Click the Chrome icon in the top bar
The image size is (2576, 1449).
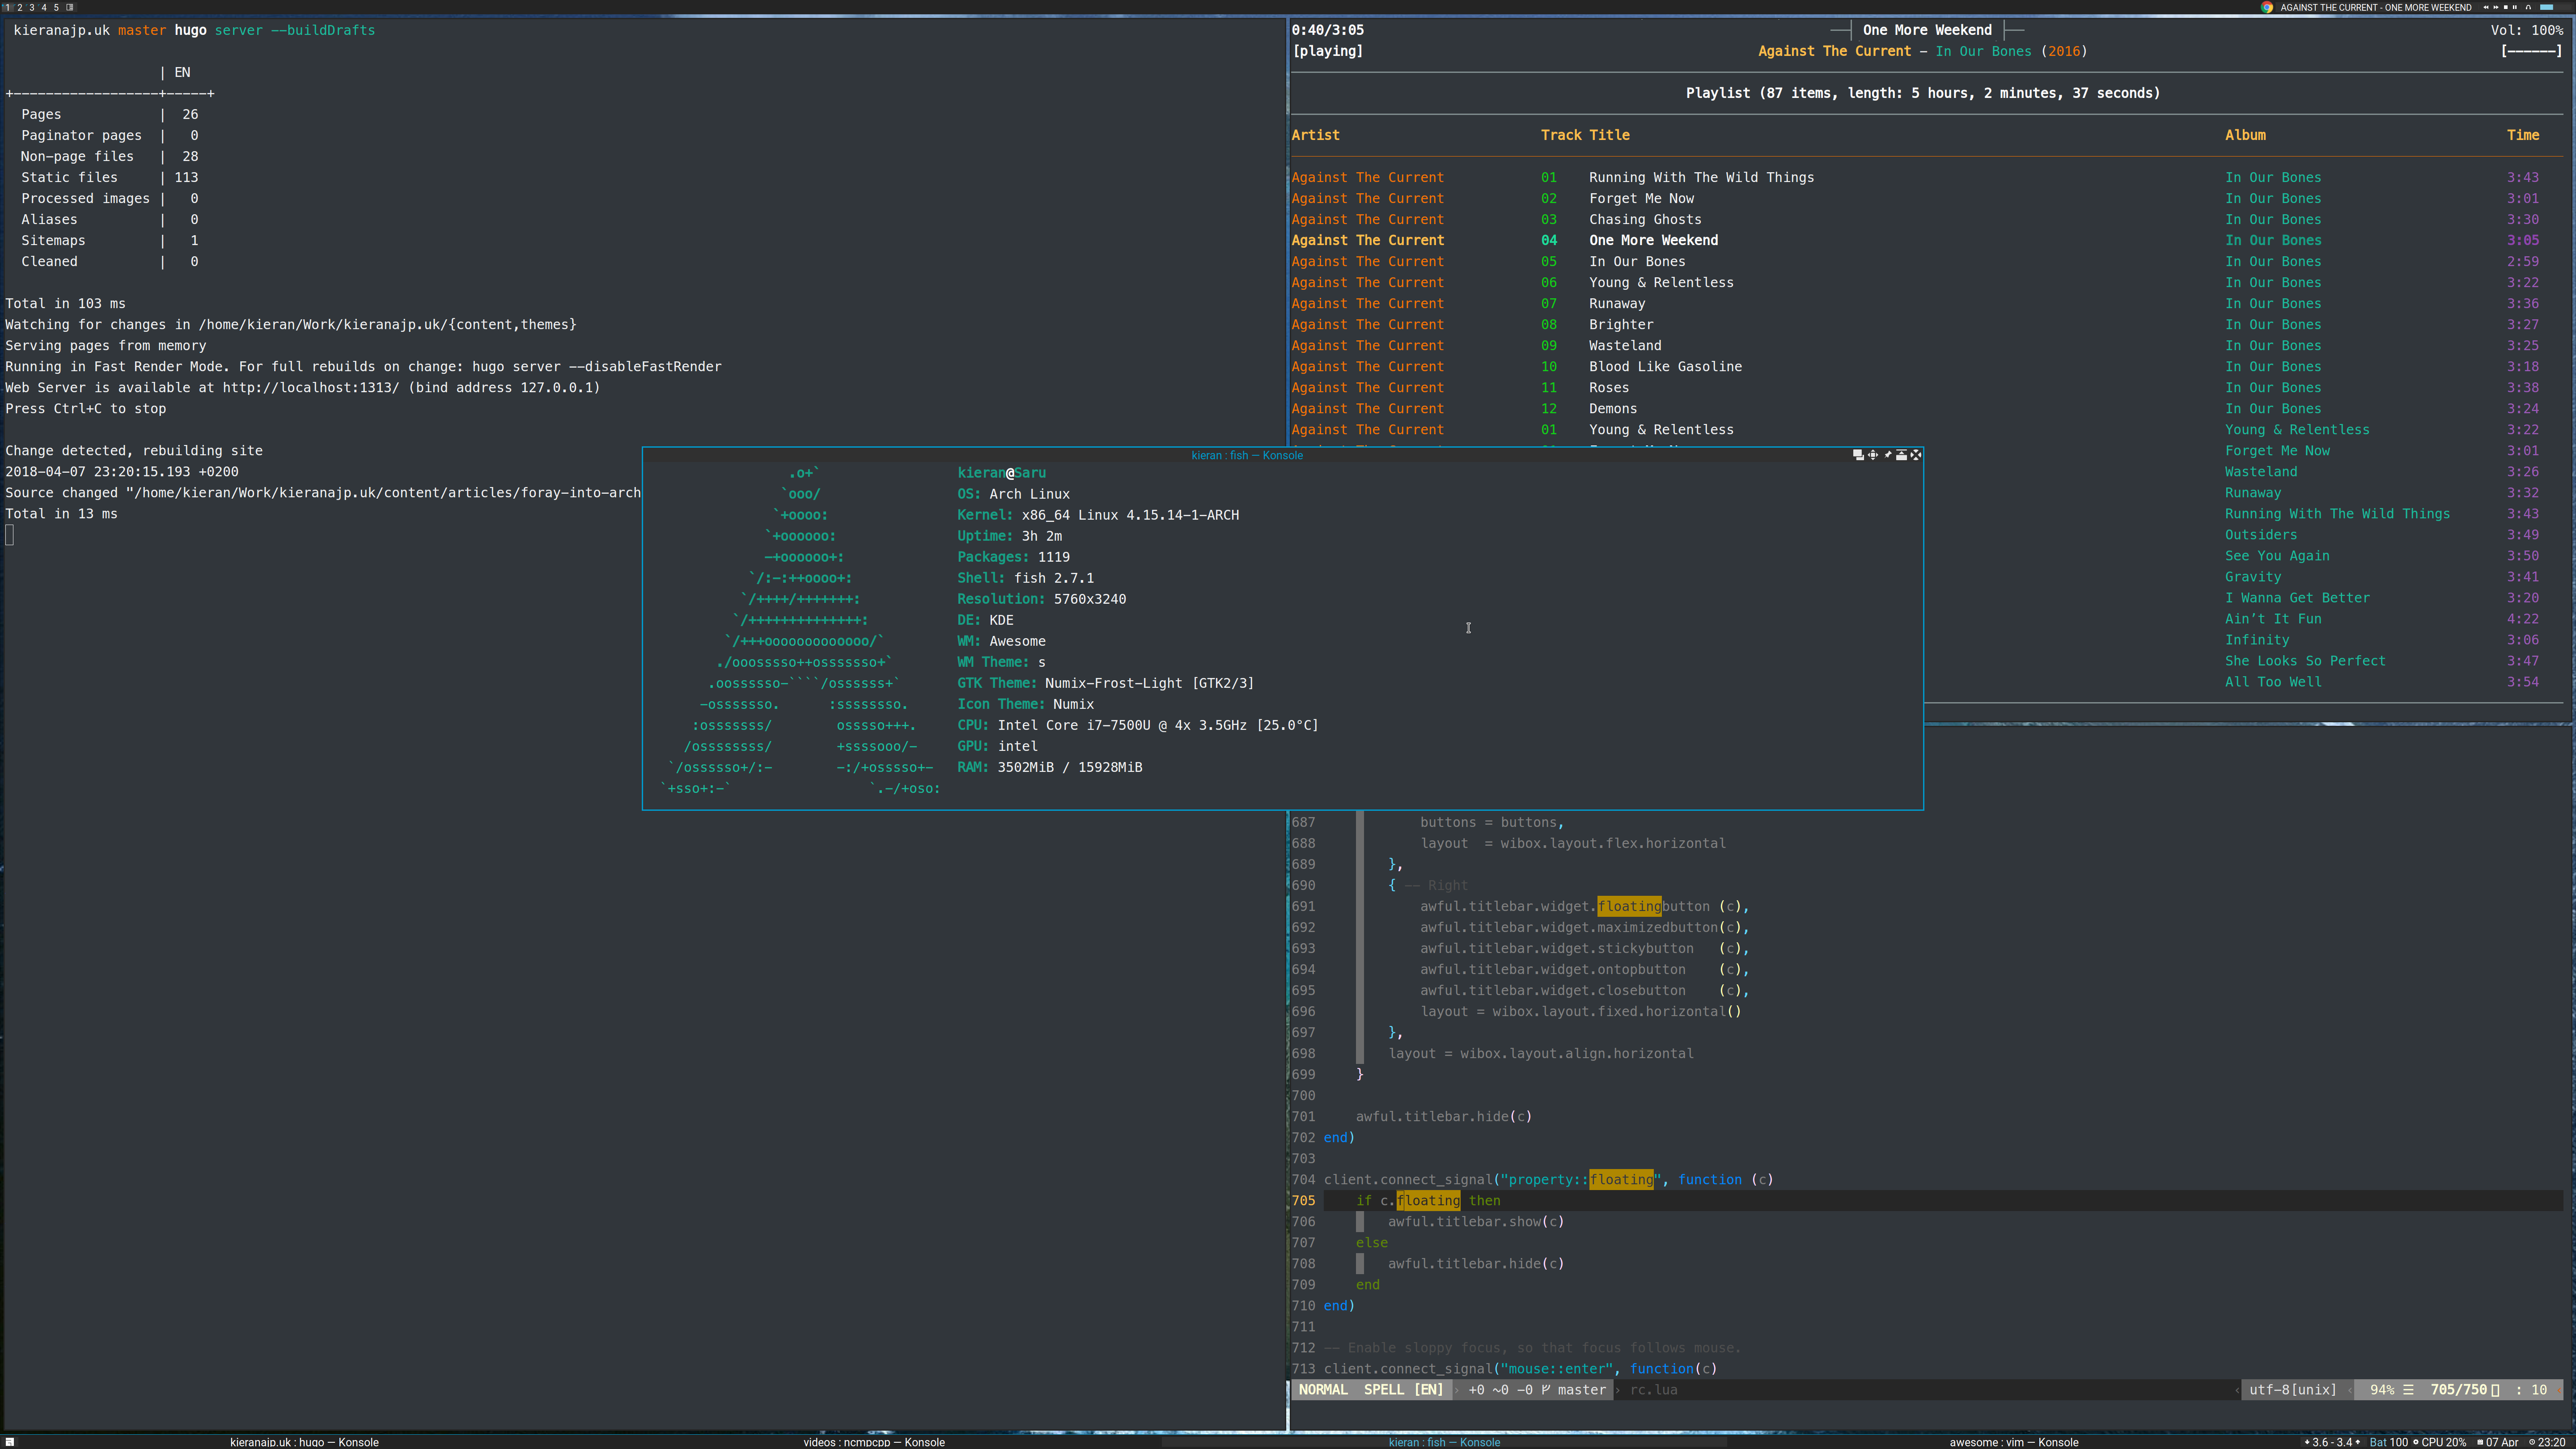(x=2267, y=7)
